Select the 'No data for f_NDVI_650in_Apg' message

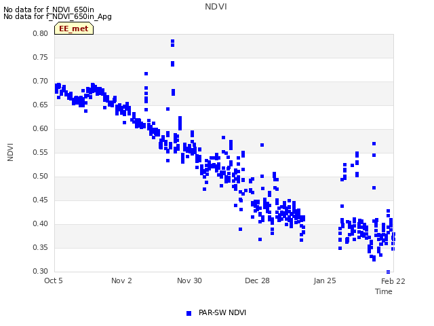tap(58, 16)
